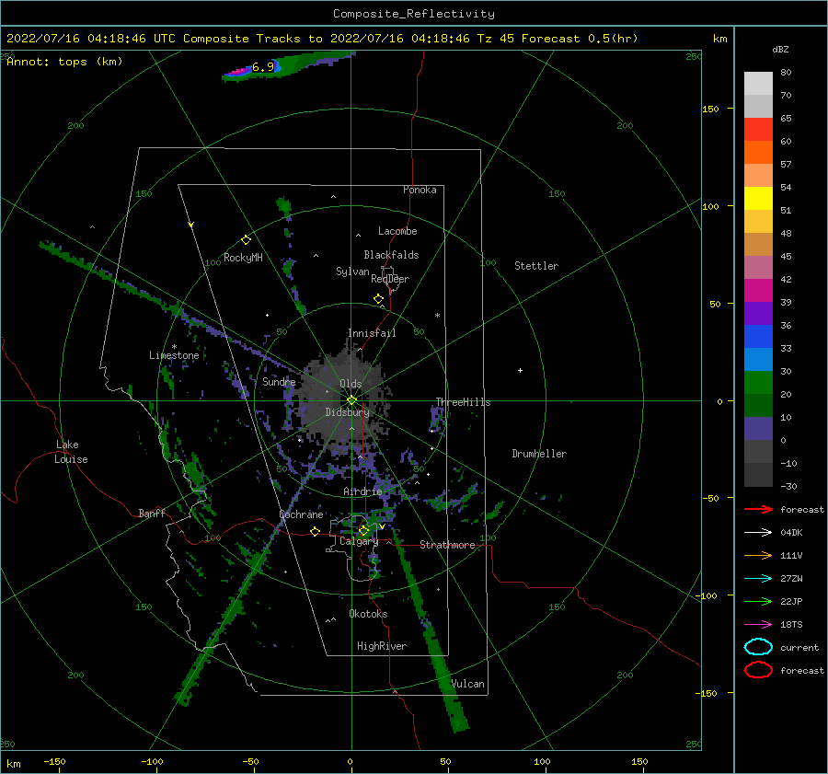Click the dBZ legend heading
Viewport: 828px width, 774px height.
point(780,50)
